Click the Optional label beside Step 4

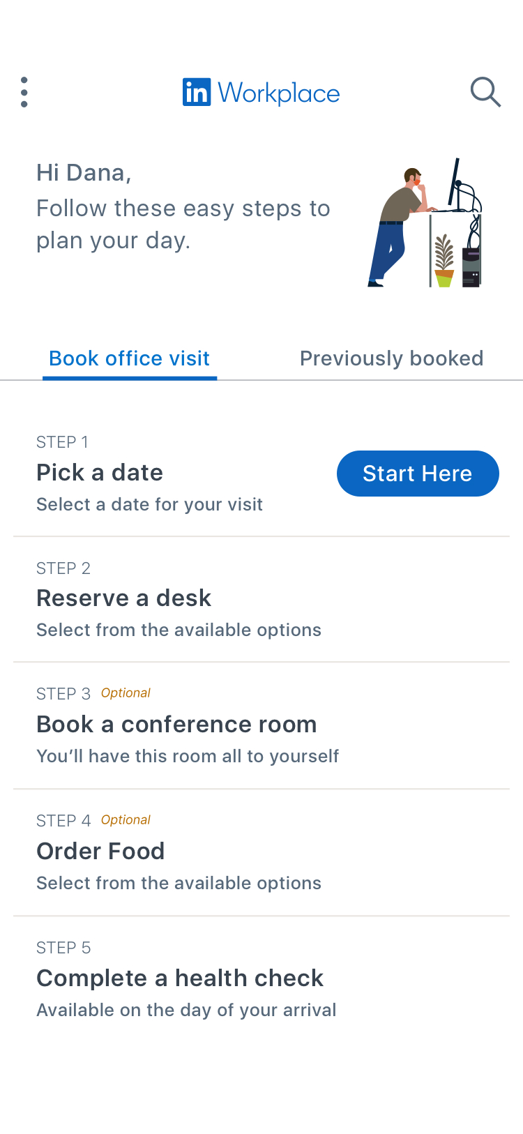pos(126,820)
